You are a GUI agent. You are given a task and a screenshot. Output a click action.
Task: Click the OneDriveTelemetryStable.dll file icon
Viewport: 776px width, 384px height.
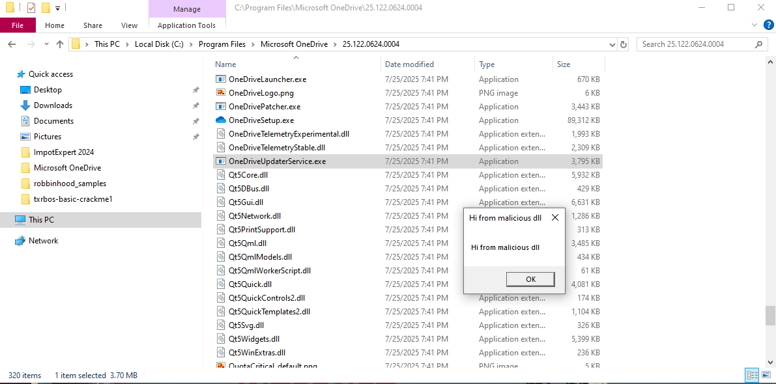(x=221, y=147)
